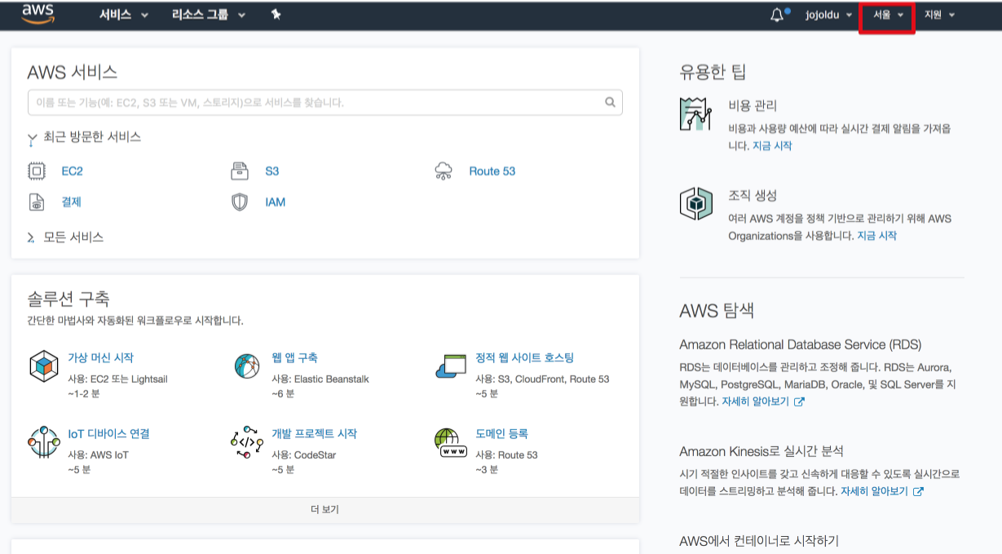Click 지금 시작 under 조직 생성
1002x554 pixels.
tap(876, 235)
